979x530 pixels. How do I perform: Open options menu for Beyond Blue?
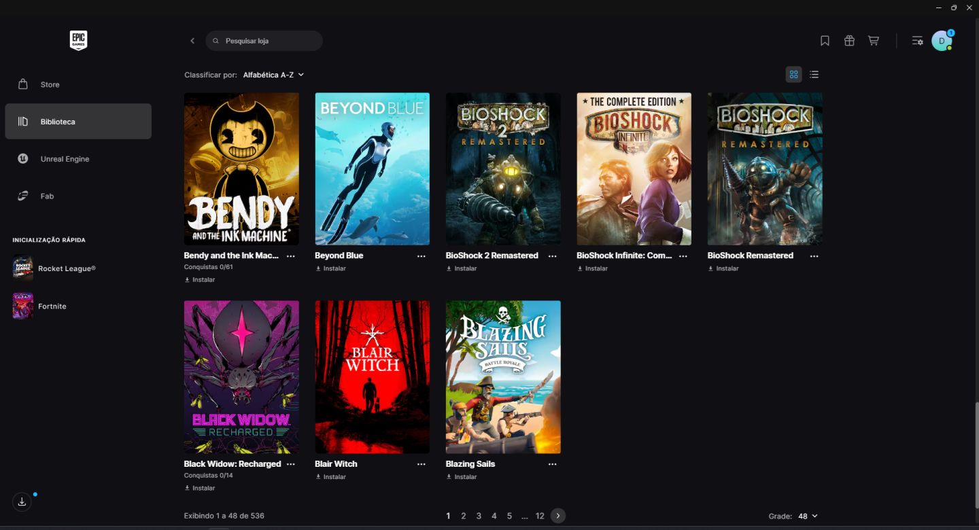[422, 256]
